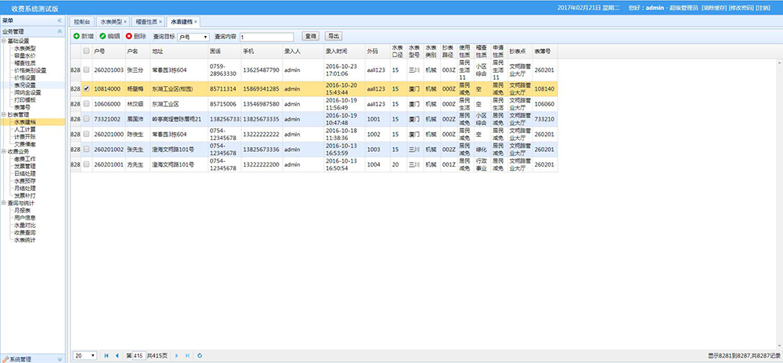783x363 pixels.
Task: Switch to the 控制台 tab
Action: tap(81, 22)
